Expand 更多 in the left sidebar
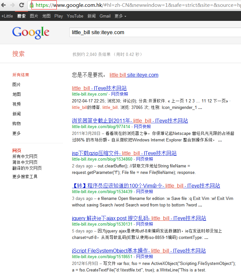241x276 pixels. tap(17, 133)
